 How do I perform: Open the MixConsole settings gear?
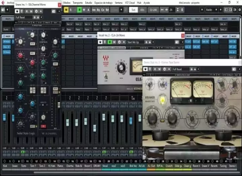click(240, 10)
